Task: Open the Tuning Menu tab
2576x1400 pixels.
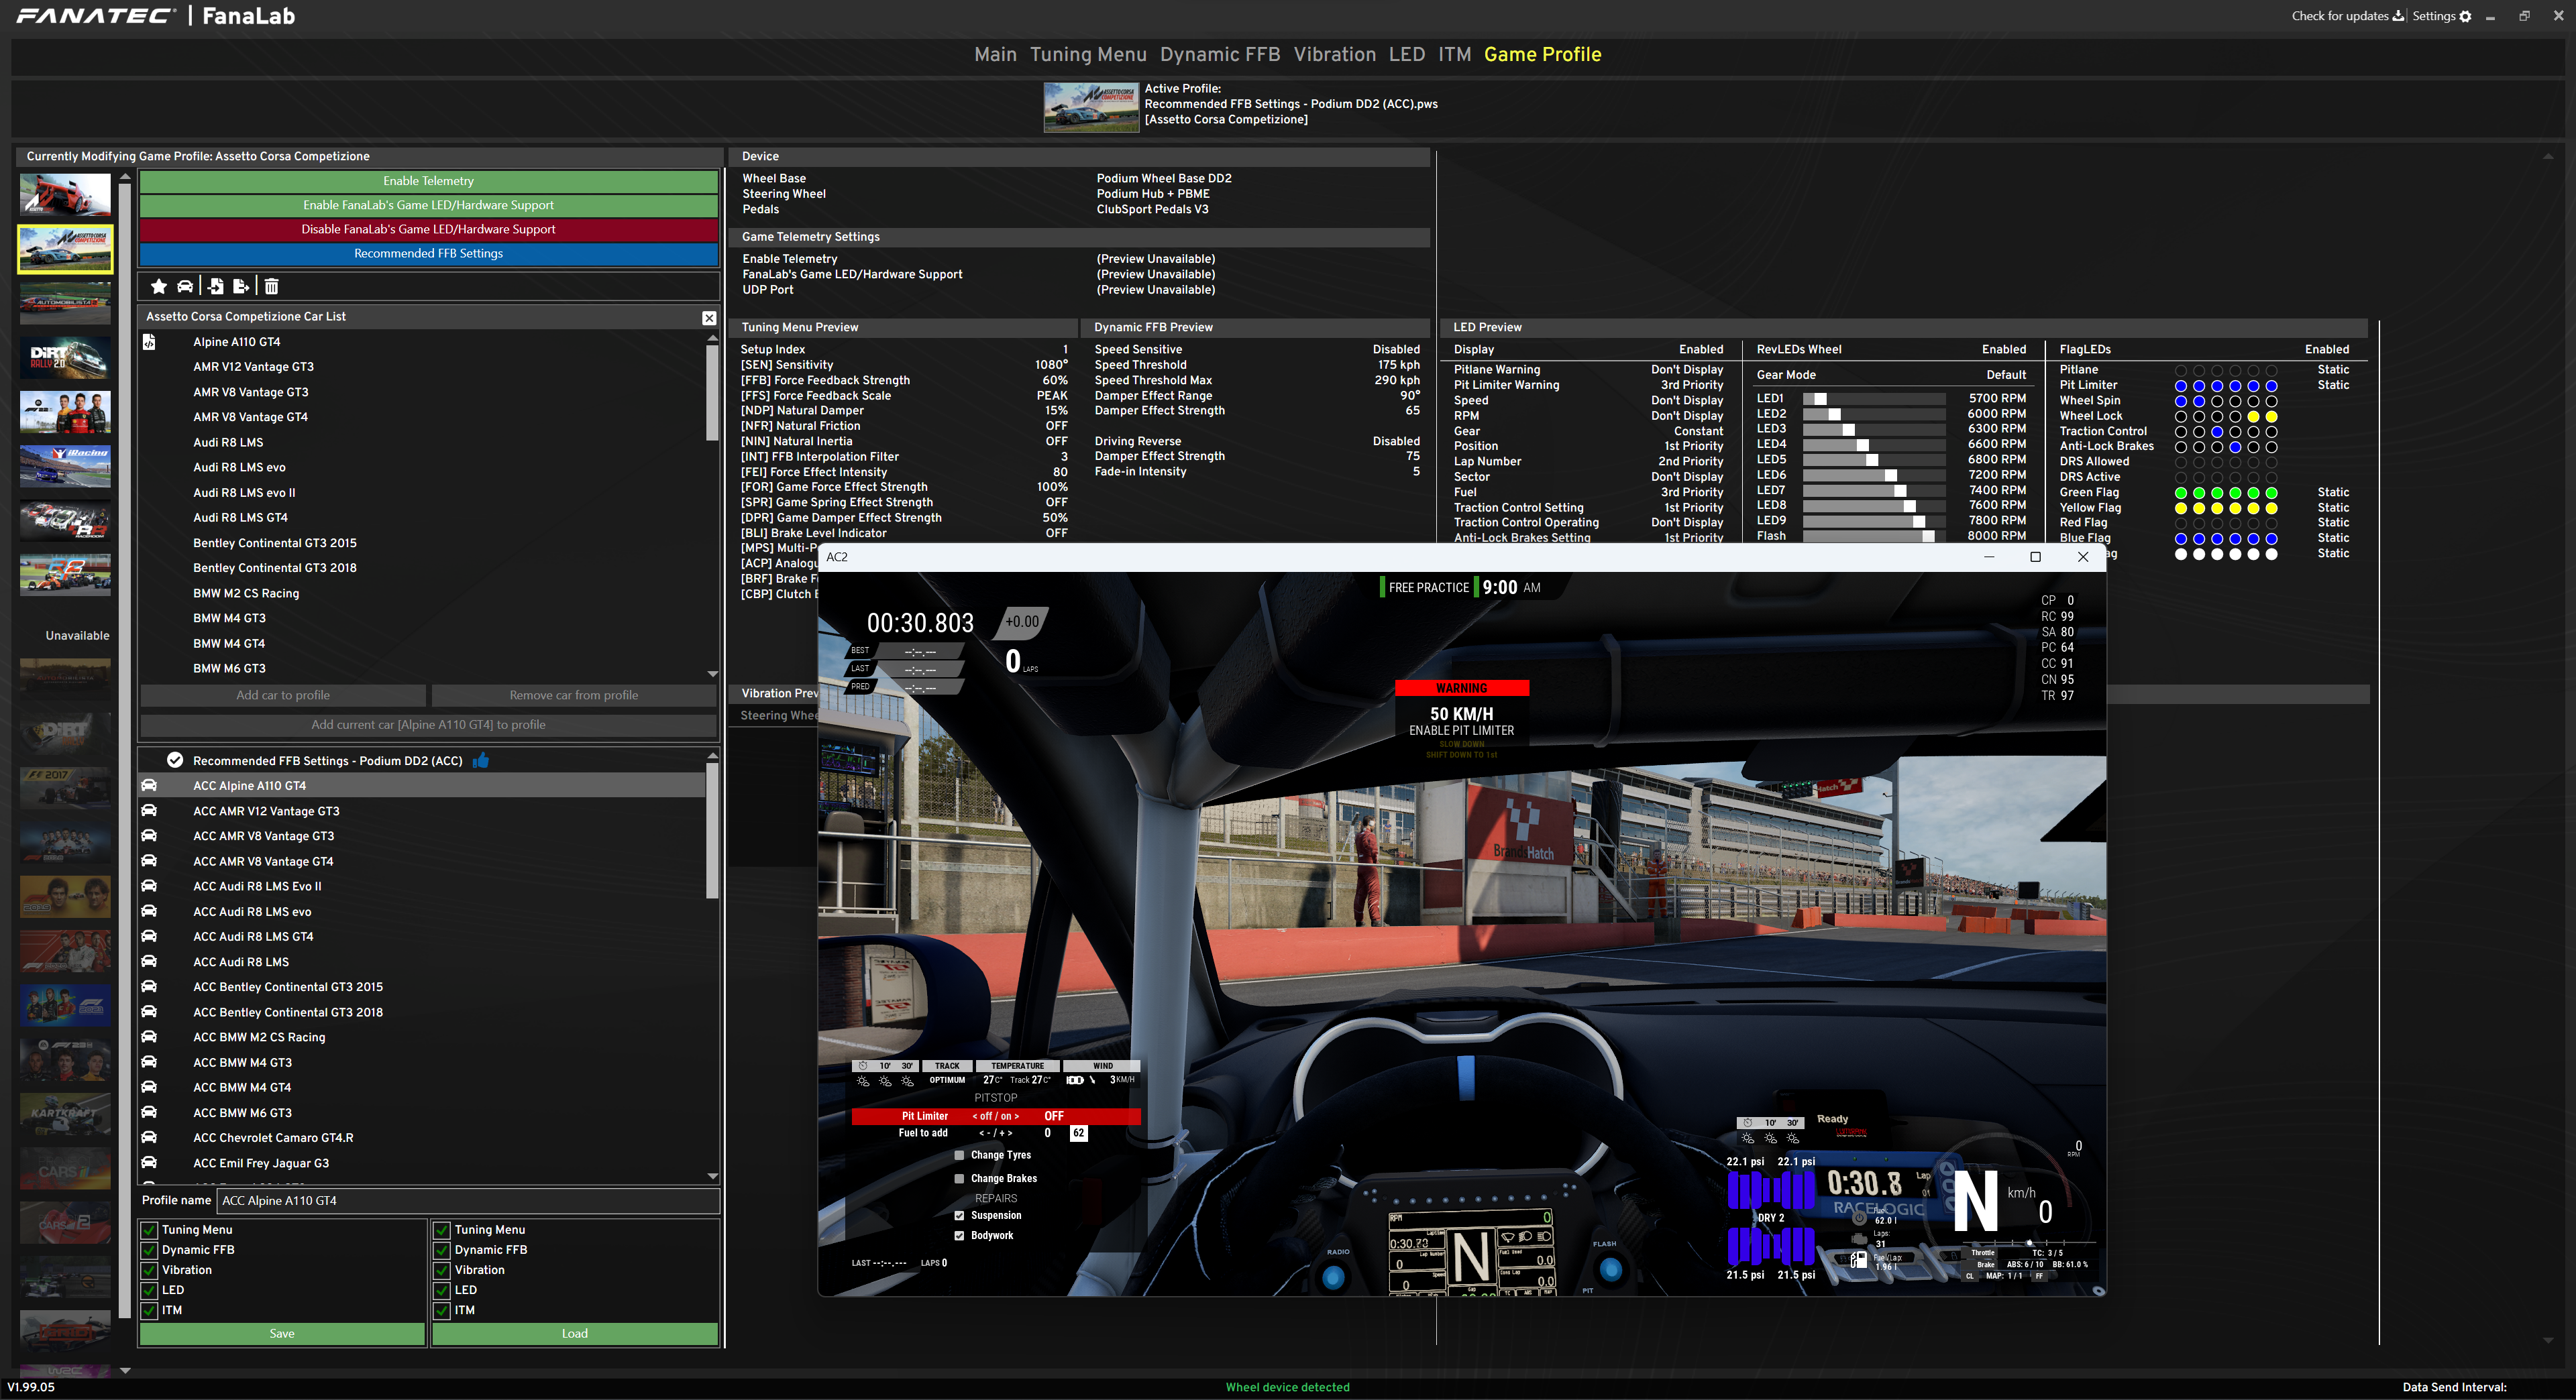Action: [x=1088, y=55]
